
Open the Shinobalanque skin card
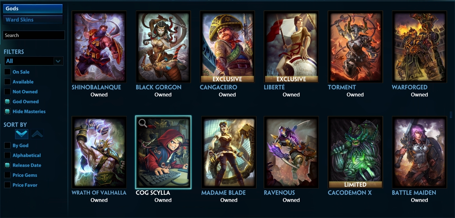click(99, 47)
